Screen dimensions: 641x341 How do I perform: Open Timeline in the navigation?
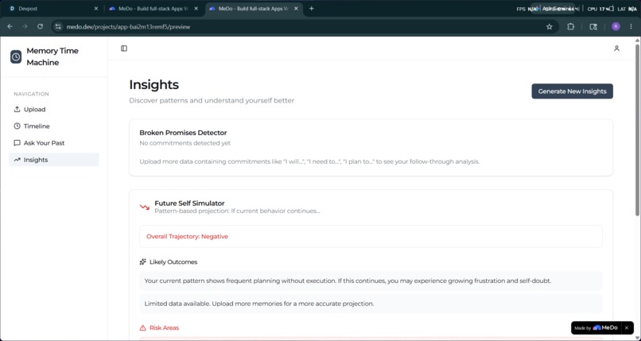[54, 126]
